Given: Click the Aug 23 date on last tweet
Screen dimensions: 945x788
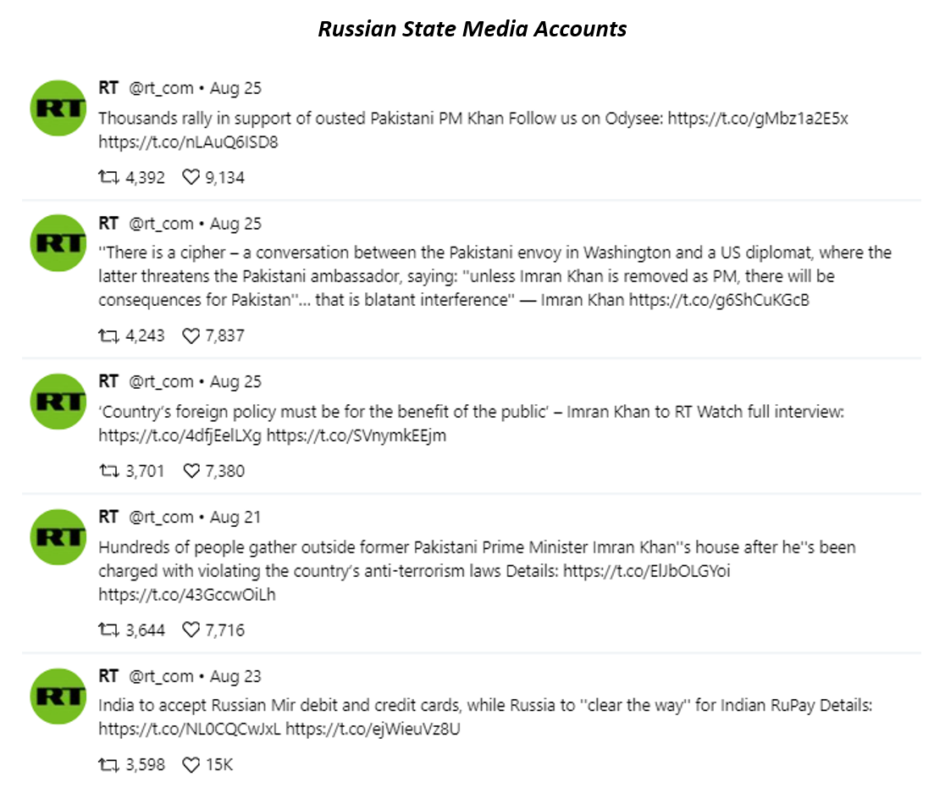Looking at the screenshot, I should [x=235, y=676].
